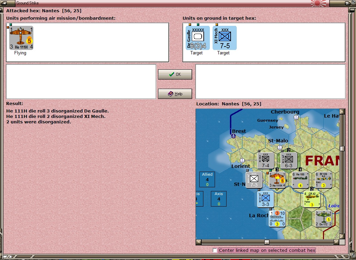356x260 pixels.
Task: Click the map vertical scrollbar thumb
Action: pyautogui.click(x=342, y=149)
